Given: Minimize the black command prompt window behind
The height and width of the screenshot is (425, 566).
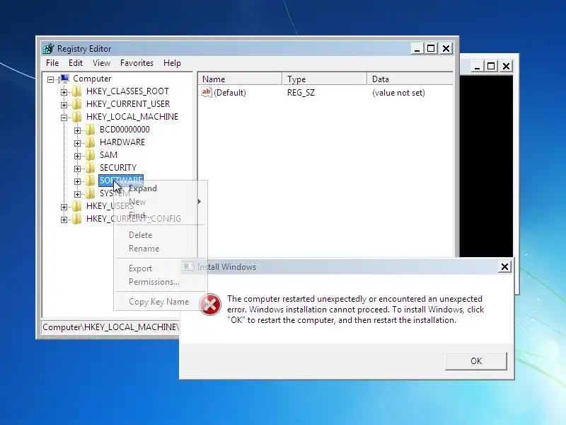Looking at the screenshot, I should (477, 66).
